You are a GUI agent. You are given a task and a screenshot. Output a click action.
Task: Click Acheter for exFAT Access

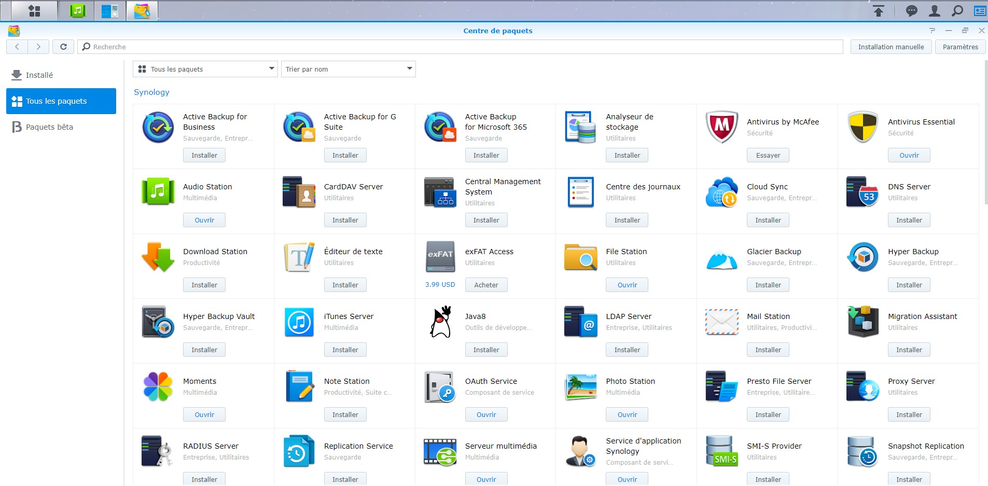(486, 285)
